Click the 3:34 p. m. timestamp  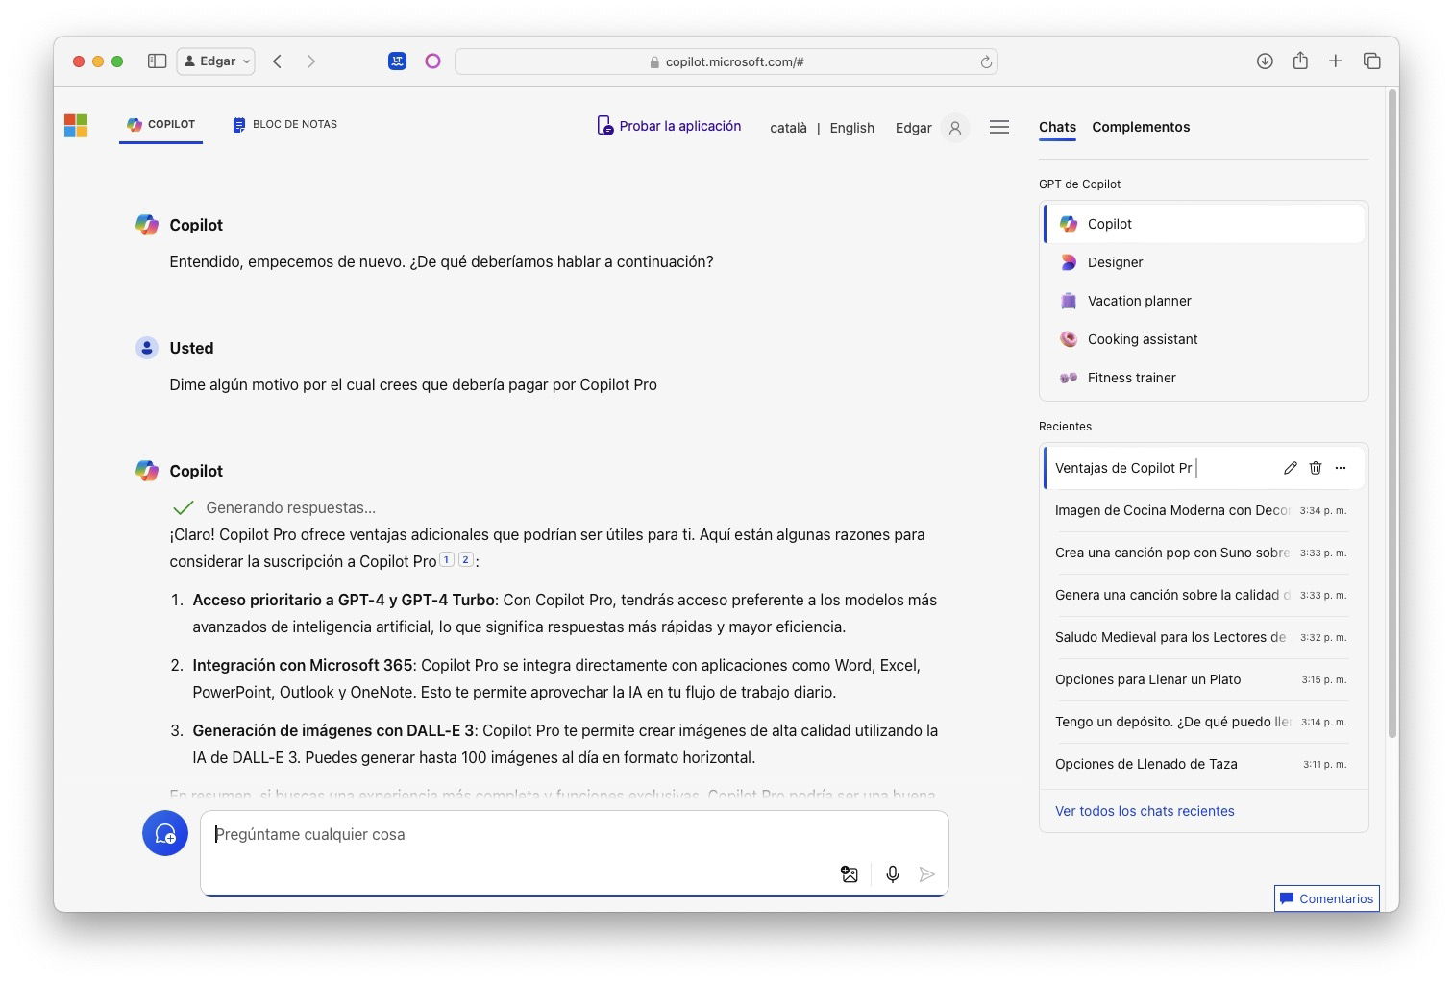pyautogui.click(x=1322, y=510)
